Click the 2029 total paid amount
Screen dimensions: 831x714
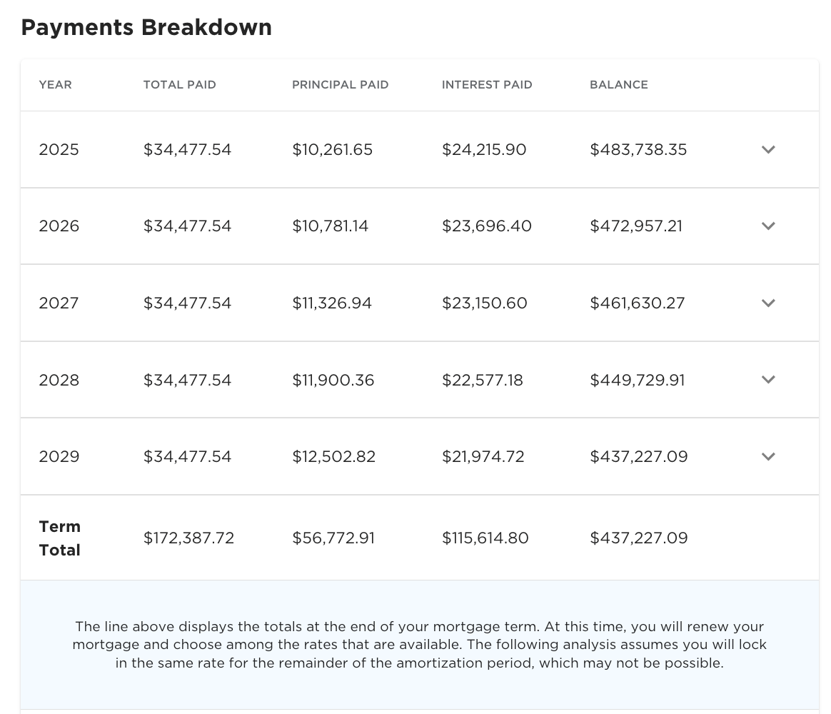[x=188, y=457]
